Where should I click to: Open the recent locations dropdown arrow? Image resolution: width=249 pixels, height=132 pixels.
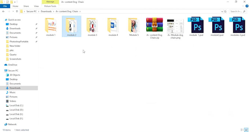[13, 11]
